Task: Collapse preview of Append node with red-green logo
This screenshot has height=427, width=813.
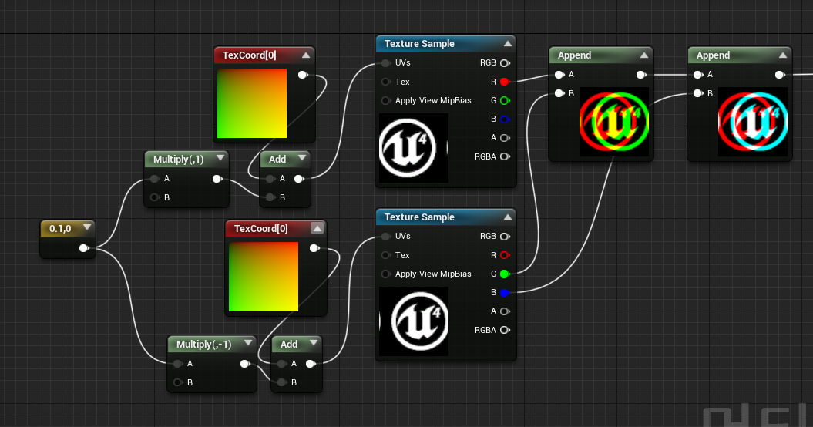Action: tap(644, 55)
